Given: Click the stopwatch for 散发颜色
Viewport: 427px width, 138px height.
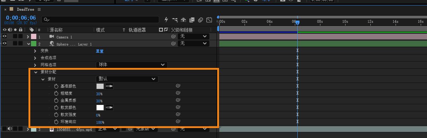Looking at the screenshot, I should [56, 107].
